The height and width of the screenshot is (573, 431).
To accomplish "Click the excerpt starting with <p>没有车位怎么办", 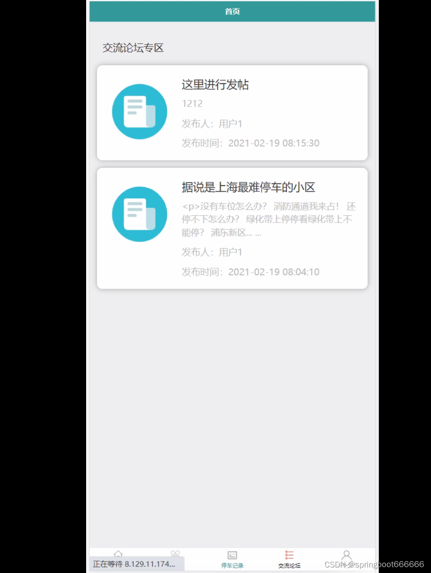I will [x=269, y=219].
